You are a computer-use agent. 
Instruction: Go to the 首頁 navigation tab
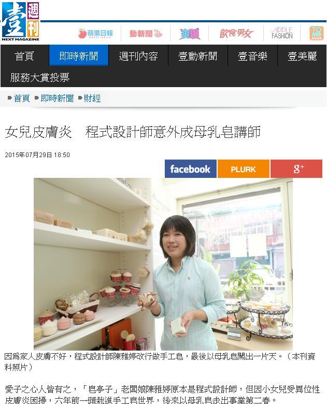(24, 56)
